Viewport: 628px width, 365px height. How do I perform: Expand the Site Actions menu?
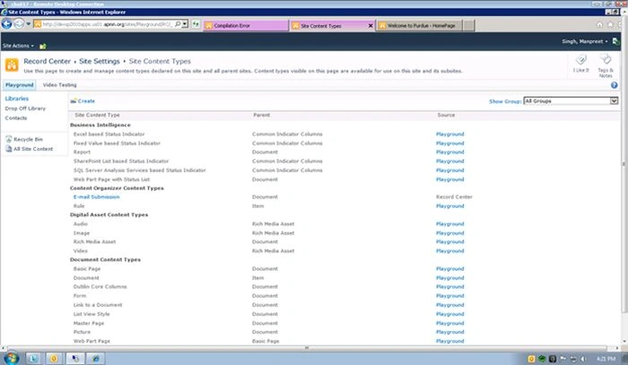point(18,46)
